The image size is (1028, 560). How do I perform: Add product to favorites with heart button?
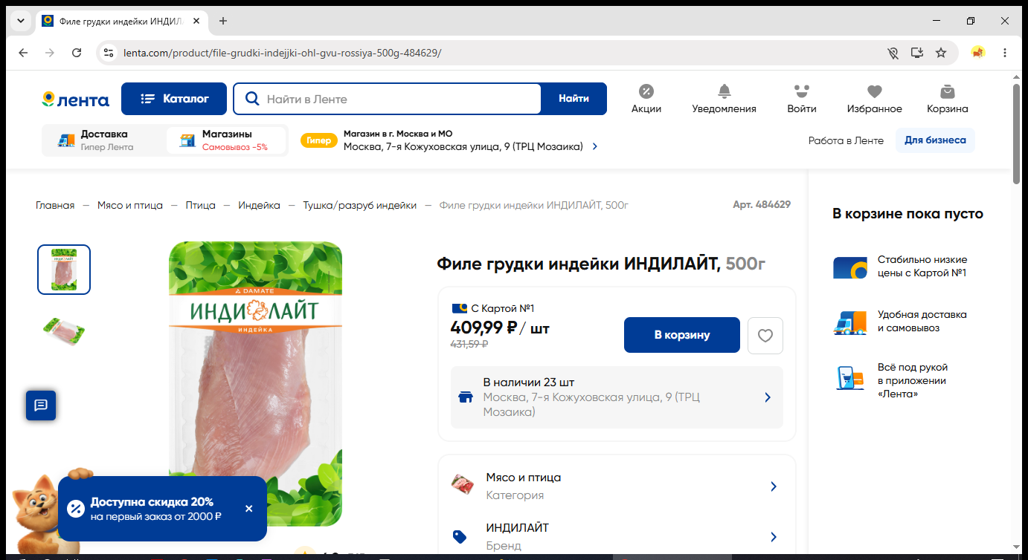tap(765, 336)
